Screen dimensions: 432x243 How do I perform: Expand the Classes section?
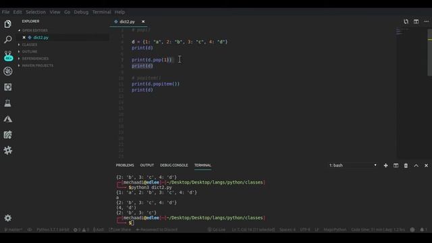pyautogui.click(x=30, y=45)
